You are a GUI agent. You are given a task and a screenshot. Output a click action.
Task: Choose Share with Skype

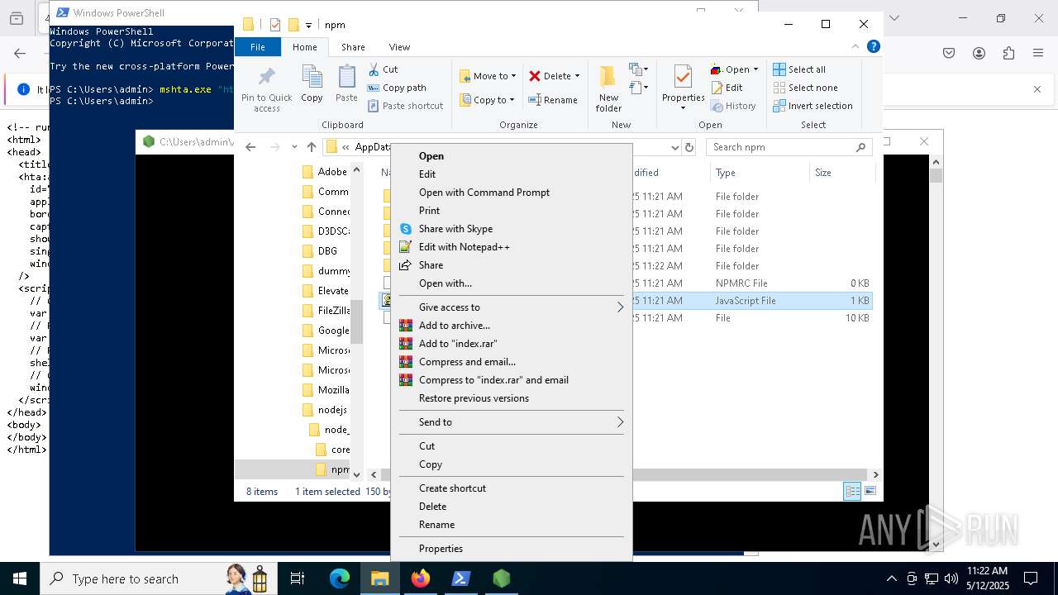(x=511, y=229)
